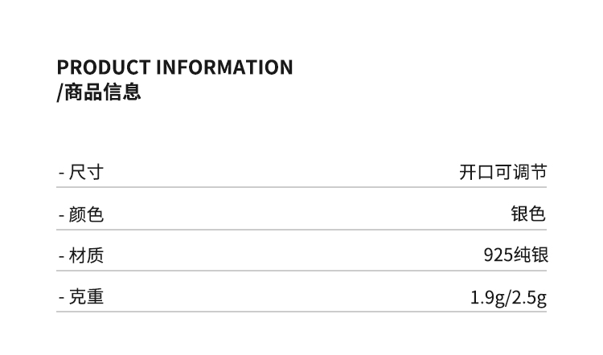
Task: Click the 开口可调节 size value
Action: [x=503, y=172]
